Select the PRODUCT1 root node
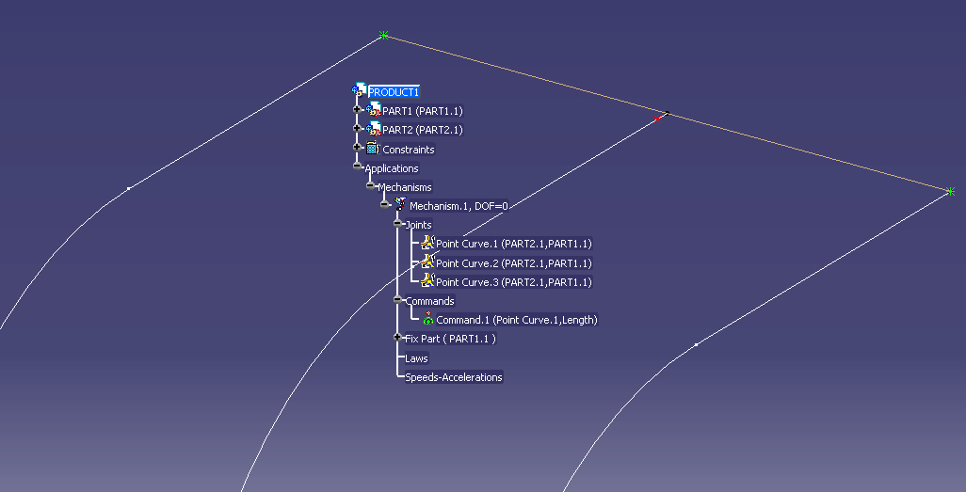The width and height of the screenshot is (966, 492). click(x=394, y=92)
